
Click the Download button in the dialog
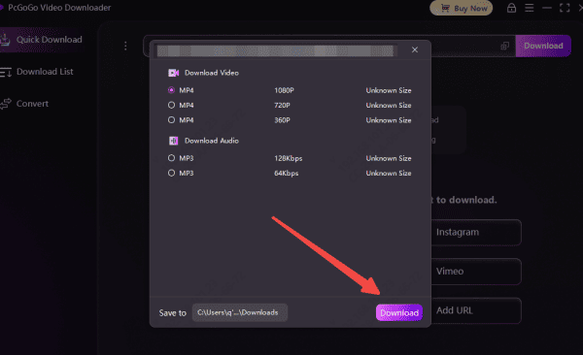(x=399, y=312)
